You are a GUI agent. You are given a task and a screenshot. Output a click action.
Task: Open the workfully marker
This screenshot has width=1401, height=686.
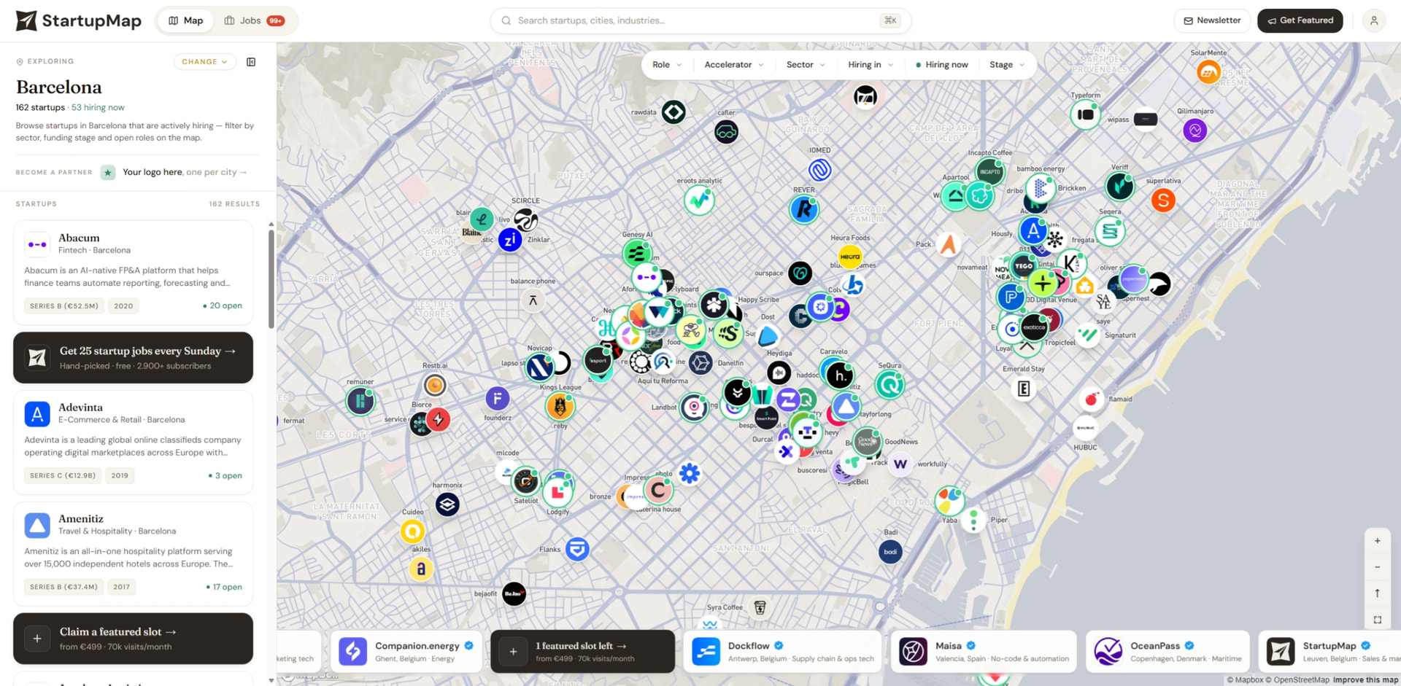point(900,464)
